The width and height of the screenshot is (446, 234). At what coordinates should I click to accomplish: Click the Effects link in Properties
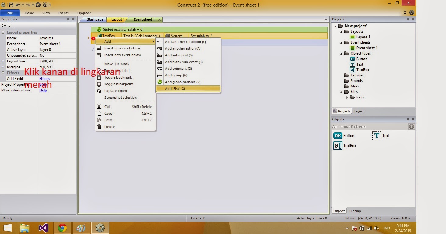(44, 79)
